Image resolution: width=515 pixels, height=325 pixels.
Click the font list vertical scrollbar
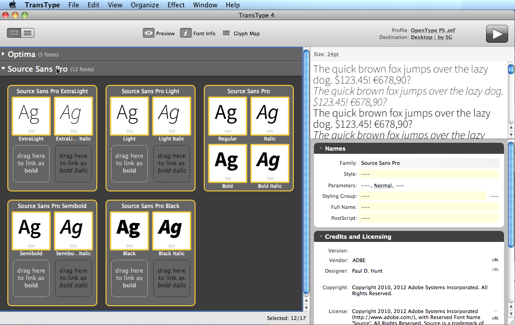pyautogui.click(x=306, y=171)
